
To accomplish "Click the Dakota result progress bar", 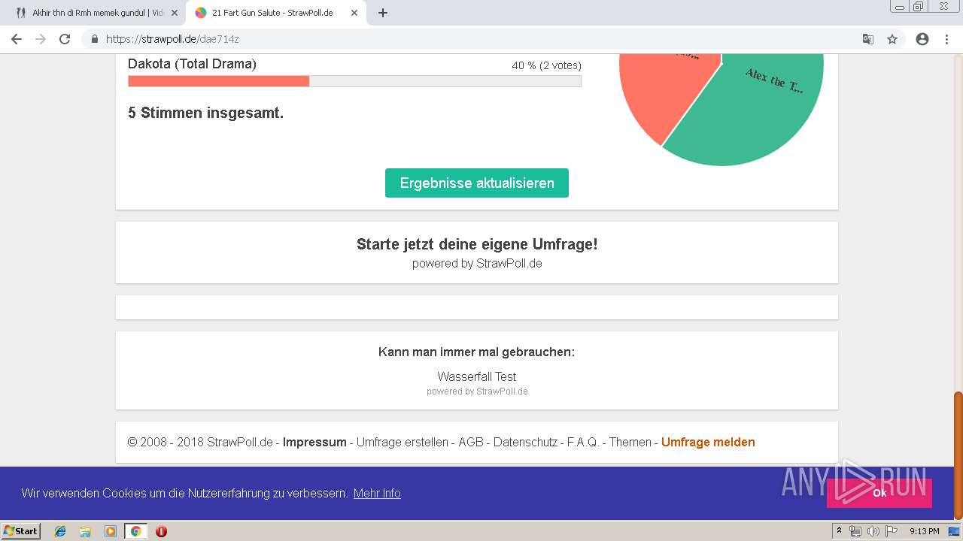I will (354, 81).
